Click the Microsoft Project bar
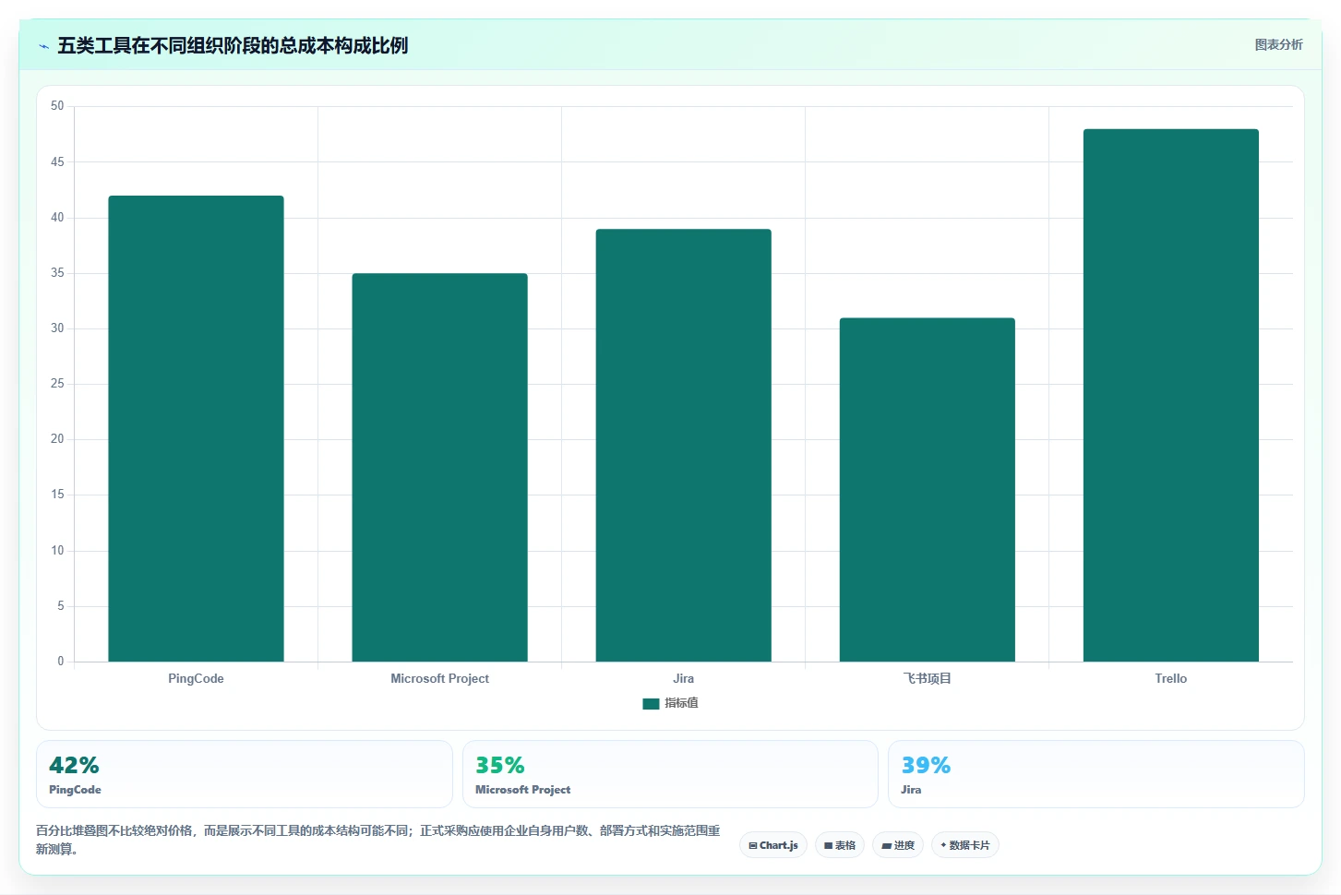This screenshot has height=895, width=1341. (x=439, y=467)
